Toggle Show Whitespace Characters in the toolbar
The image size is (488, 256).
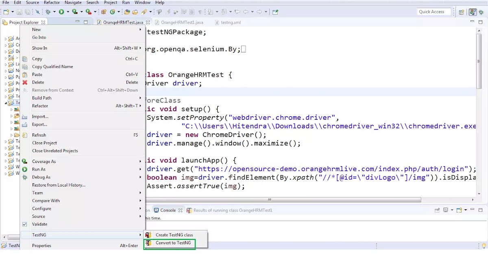tap(200, 11)
